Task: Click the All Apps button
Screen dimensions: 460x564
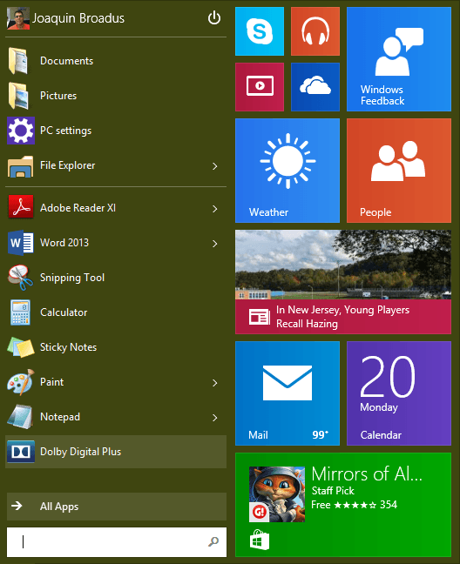Action: click(117, 507)
